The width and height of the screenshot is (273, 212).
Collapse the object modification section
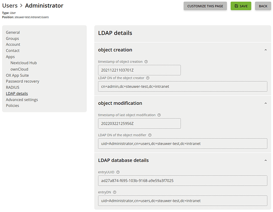[x=265, y=103]
